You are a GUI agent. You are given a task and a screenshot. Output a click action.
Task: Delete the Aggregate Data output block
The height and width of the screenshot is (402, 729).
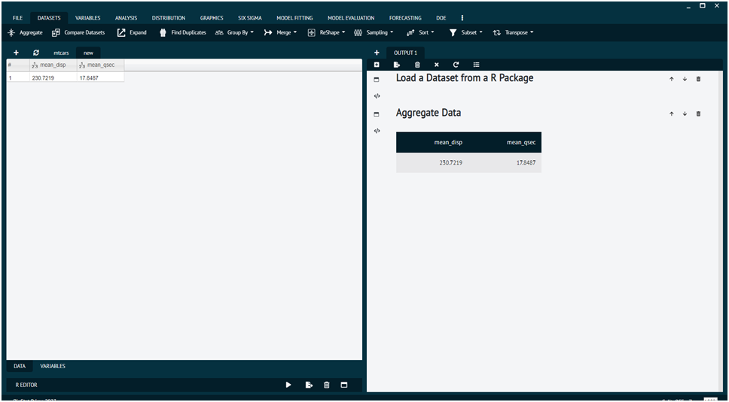click(x=698, y=113)
